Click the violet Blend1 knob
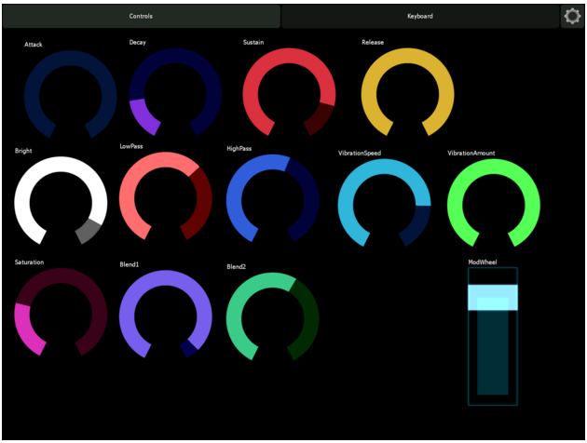Screen dimensions: 587x443 coord(166,315)
